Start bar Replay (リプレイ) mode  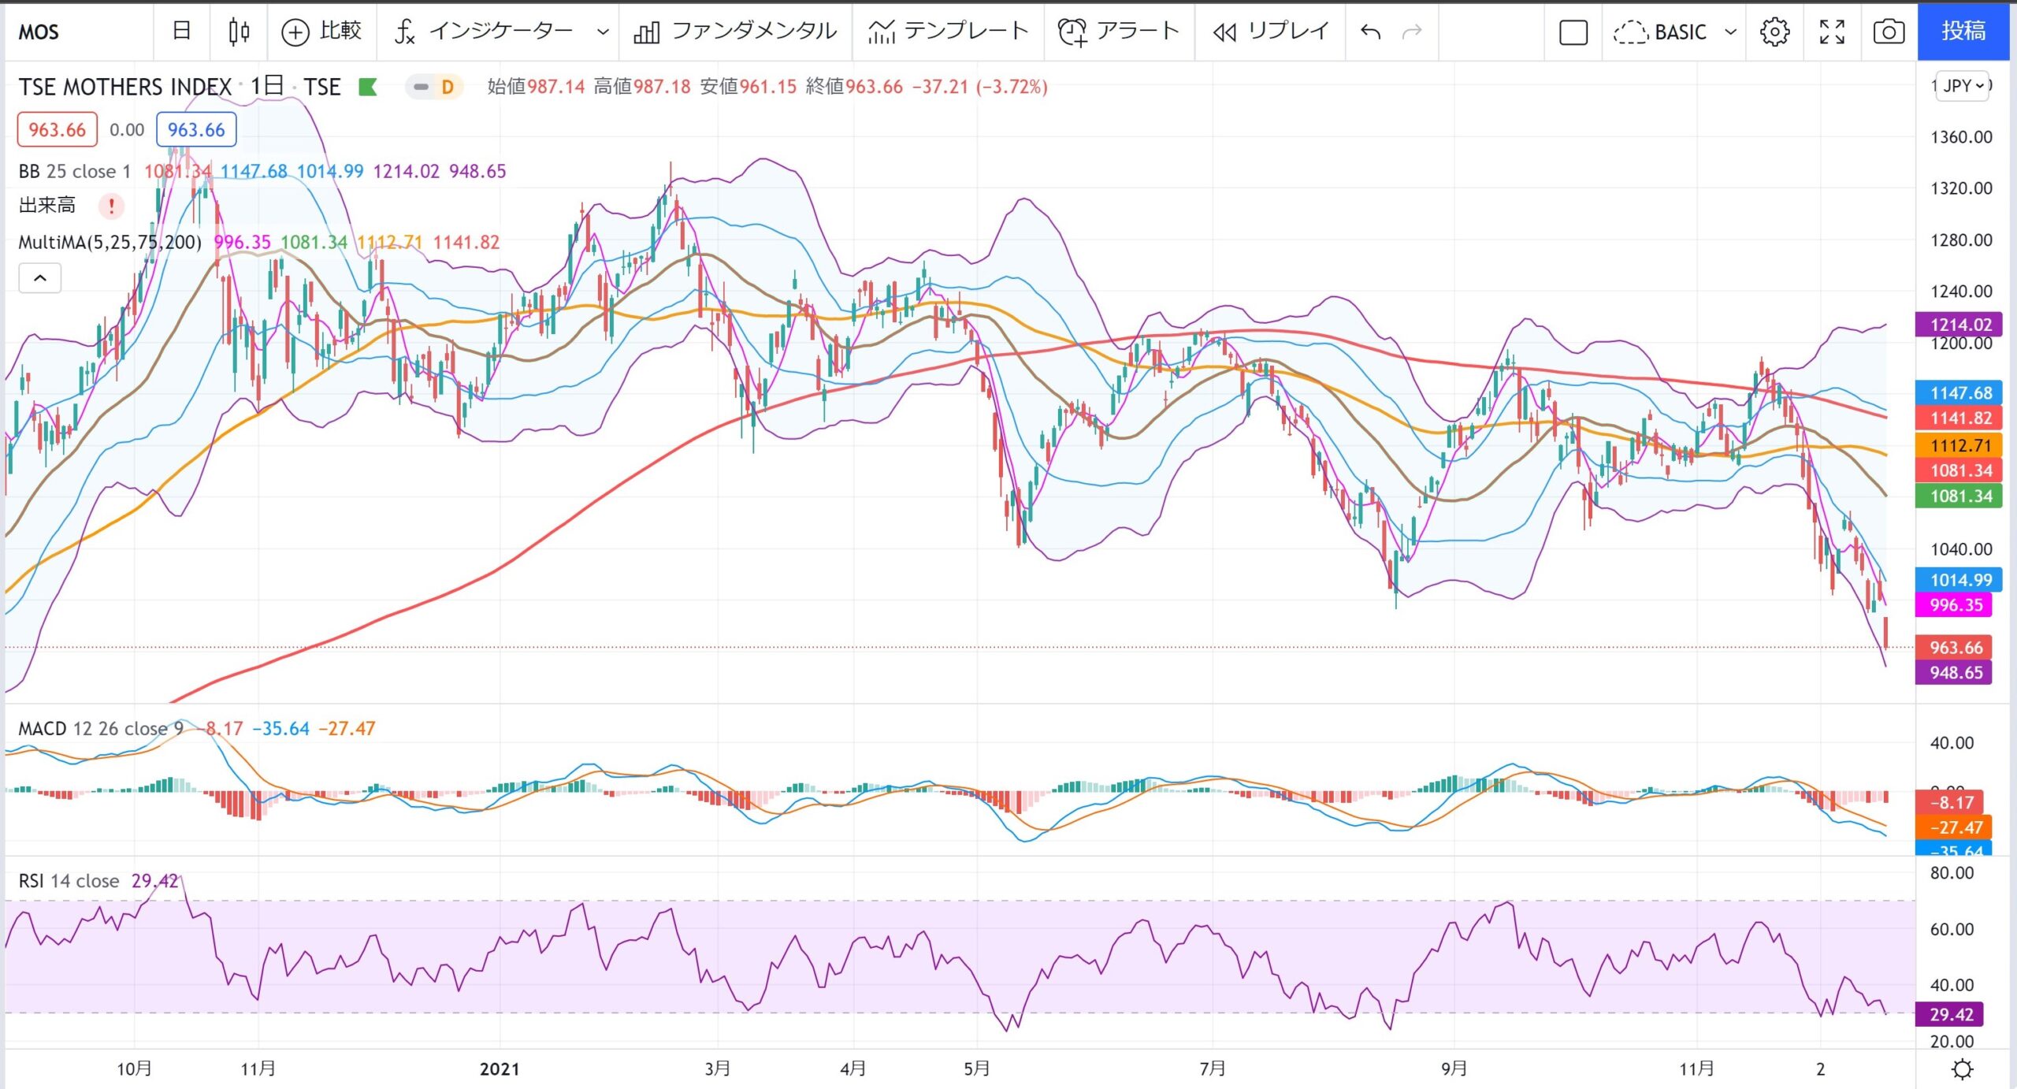tap(1272, 32)
